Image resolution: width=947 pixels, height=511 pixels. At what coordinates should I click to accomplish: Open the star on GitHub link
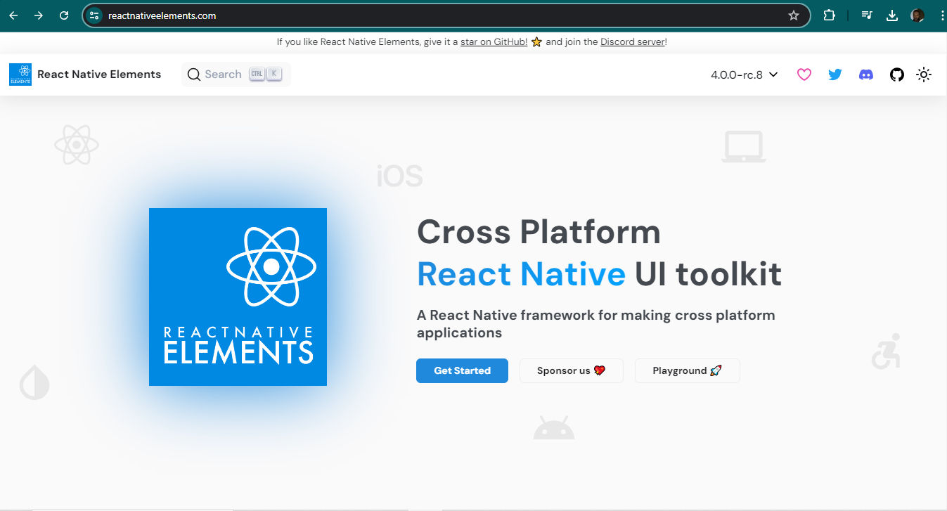tap(494, 41)
